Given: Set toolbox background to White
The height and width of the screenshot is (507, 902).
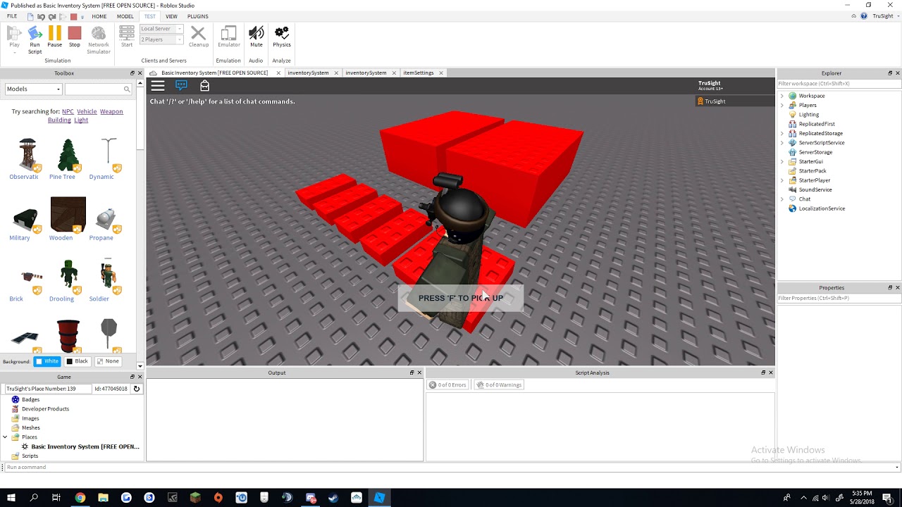Looking at the screenshot, I should point(47,361).
